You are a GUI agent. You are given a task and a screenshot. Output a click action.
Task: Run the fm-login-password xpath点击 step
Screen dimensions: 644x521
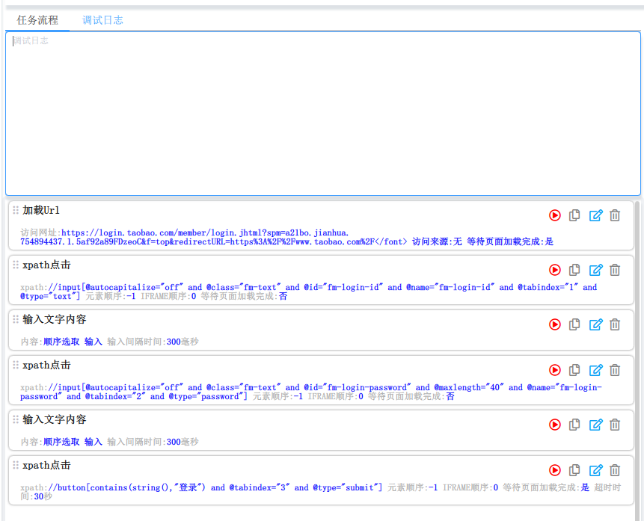tap(555, 370)
